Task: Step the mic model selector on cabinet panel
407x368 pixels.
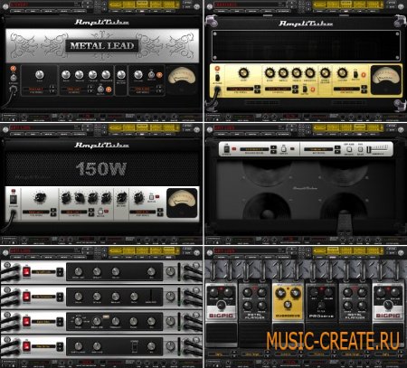Action: tap(337, 149)
